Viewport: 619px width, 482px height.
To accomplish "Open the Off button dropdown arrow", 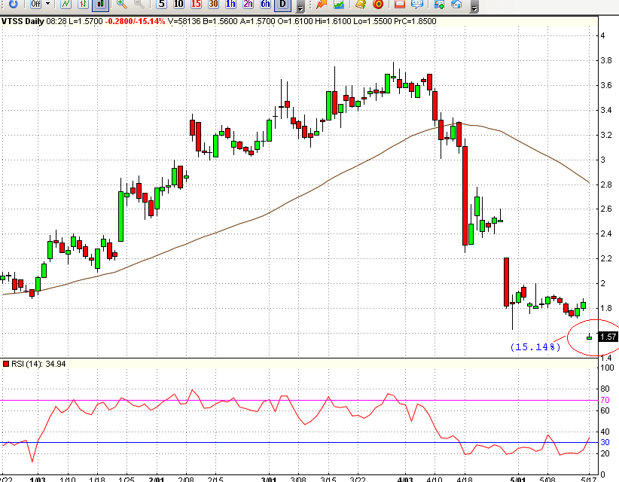I will pyautogui.click(x=47, y=5).
